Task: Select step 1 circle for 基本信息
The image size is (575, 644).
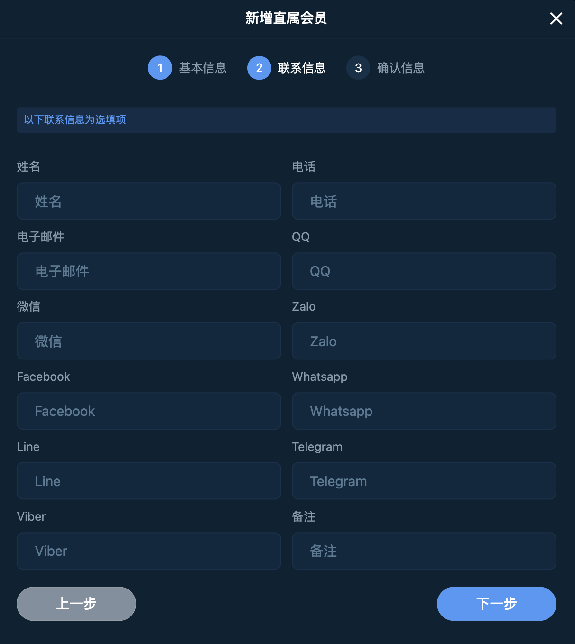Action: point(160,68)
